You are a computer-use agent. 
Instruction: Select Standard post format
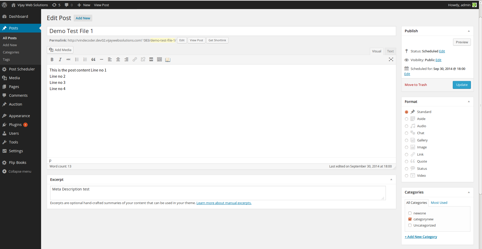407,112
